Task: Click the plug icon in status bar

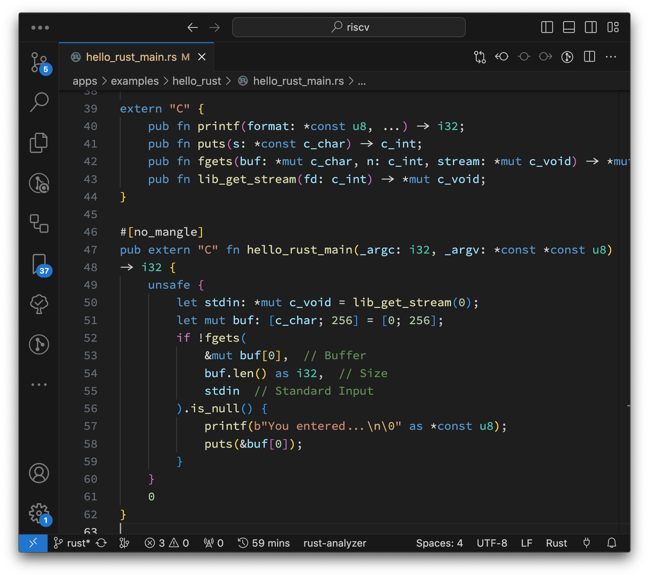Action: click(x=587, y=543)
